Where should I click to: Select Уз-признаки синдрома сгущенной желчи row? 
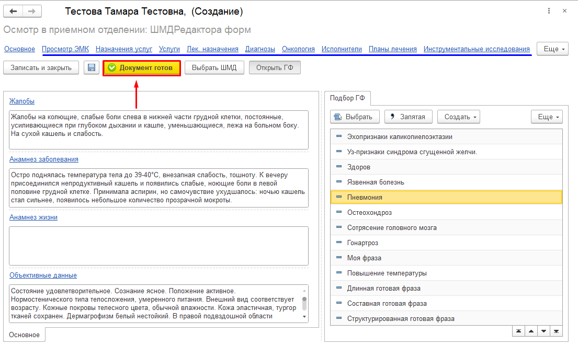[x=446, y=152]
